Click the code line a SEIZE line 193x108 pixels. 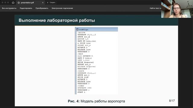click(x=84, y=43)
